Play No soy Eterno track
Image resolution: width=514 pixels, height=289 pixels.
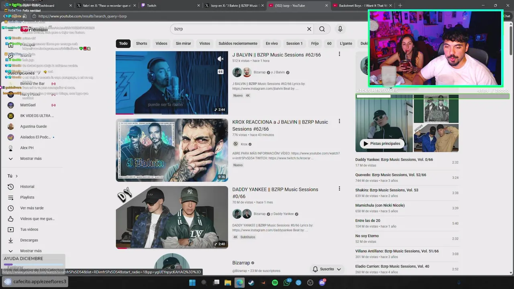(367, 236)
